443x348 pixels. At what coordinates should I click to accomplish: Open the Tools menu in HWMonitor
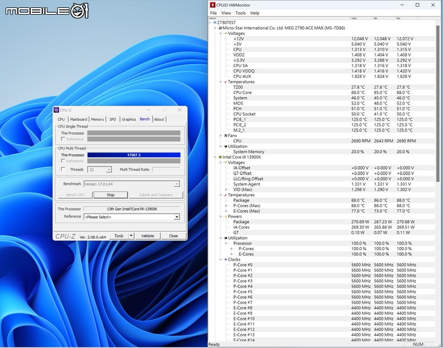(241, 13)
